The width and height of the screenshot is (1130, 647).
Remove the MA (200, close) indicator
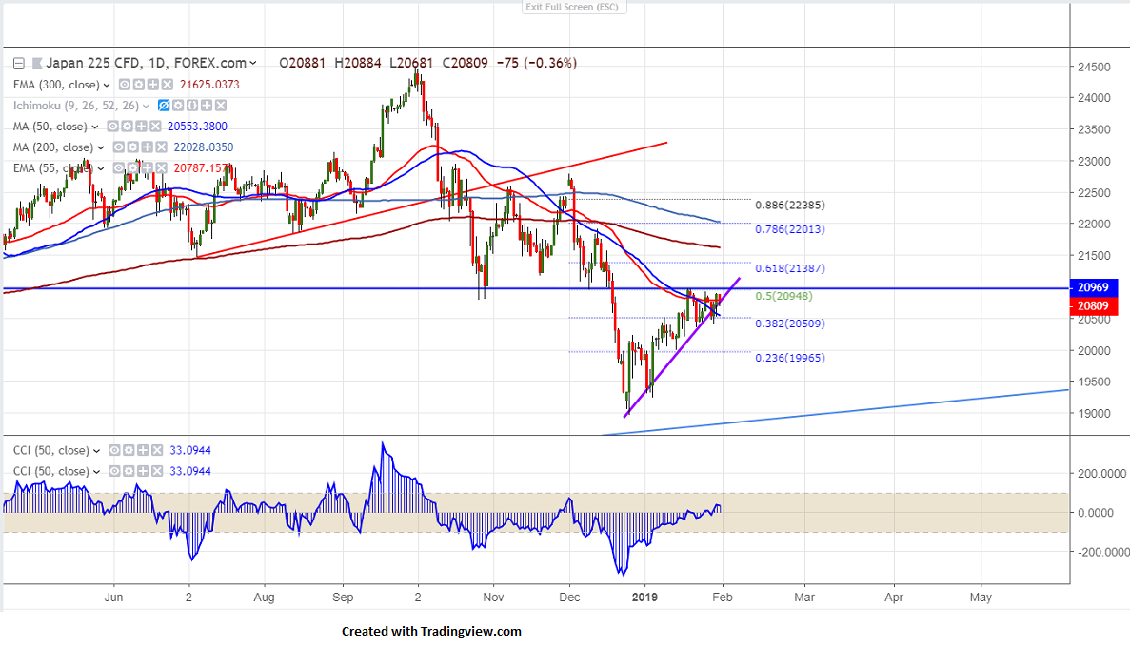pos(162,147)
